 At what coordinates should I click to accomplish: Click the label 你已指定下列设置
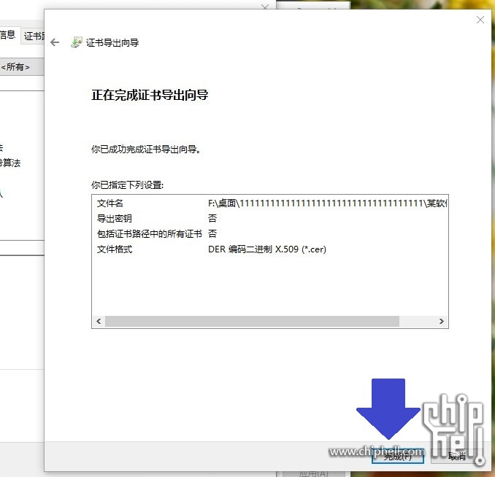click(127, 185)
